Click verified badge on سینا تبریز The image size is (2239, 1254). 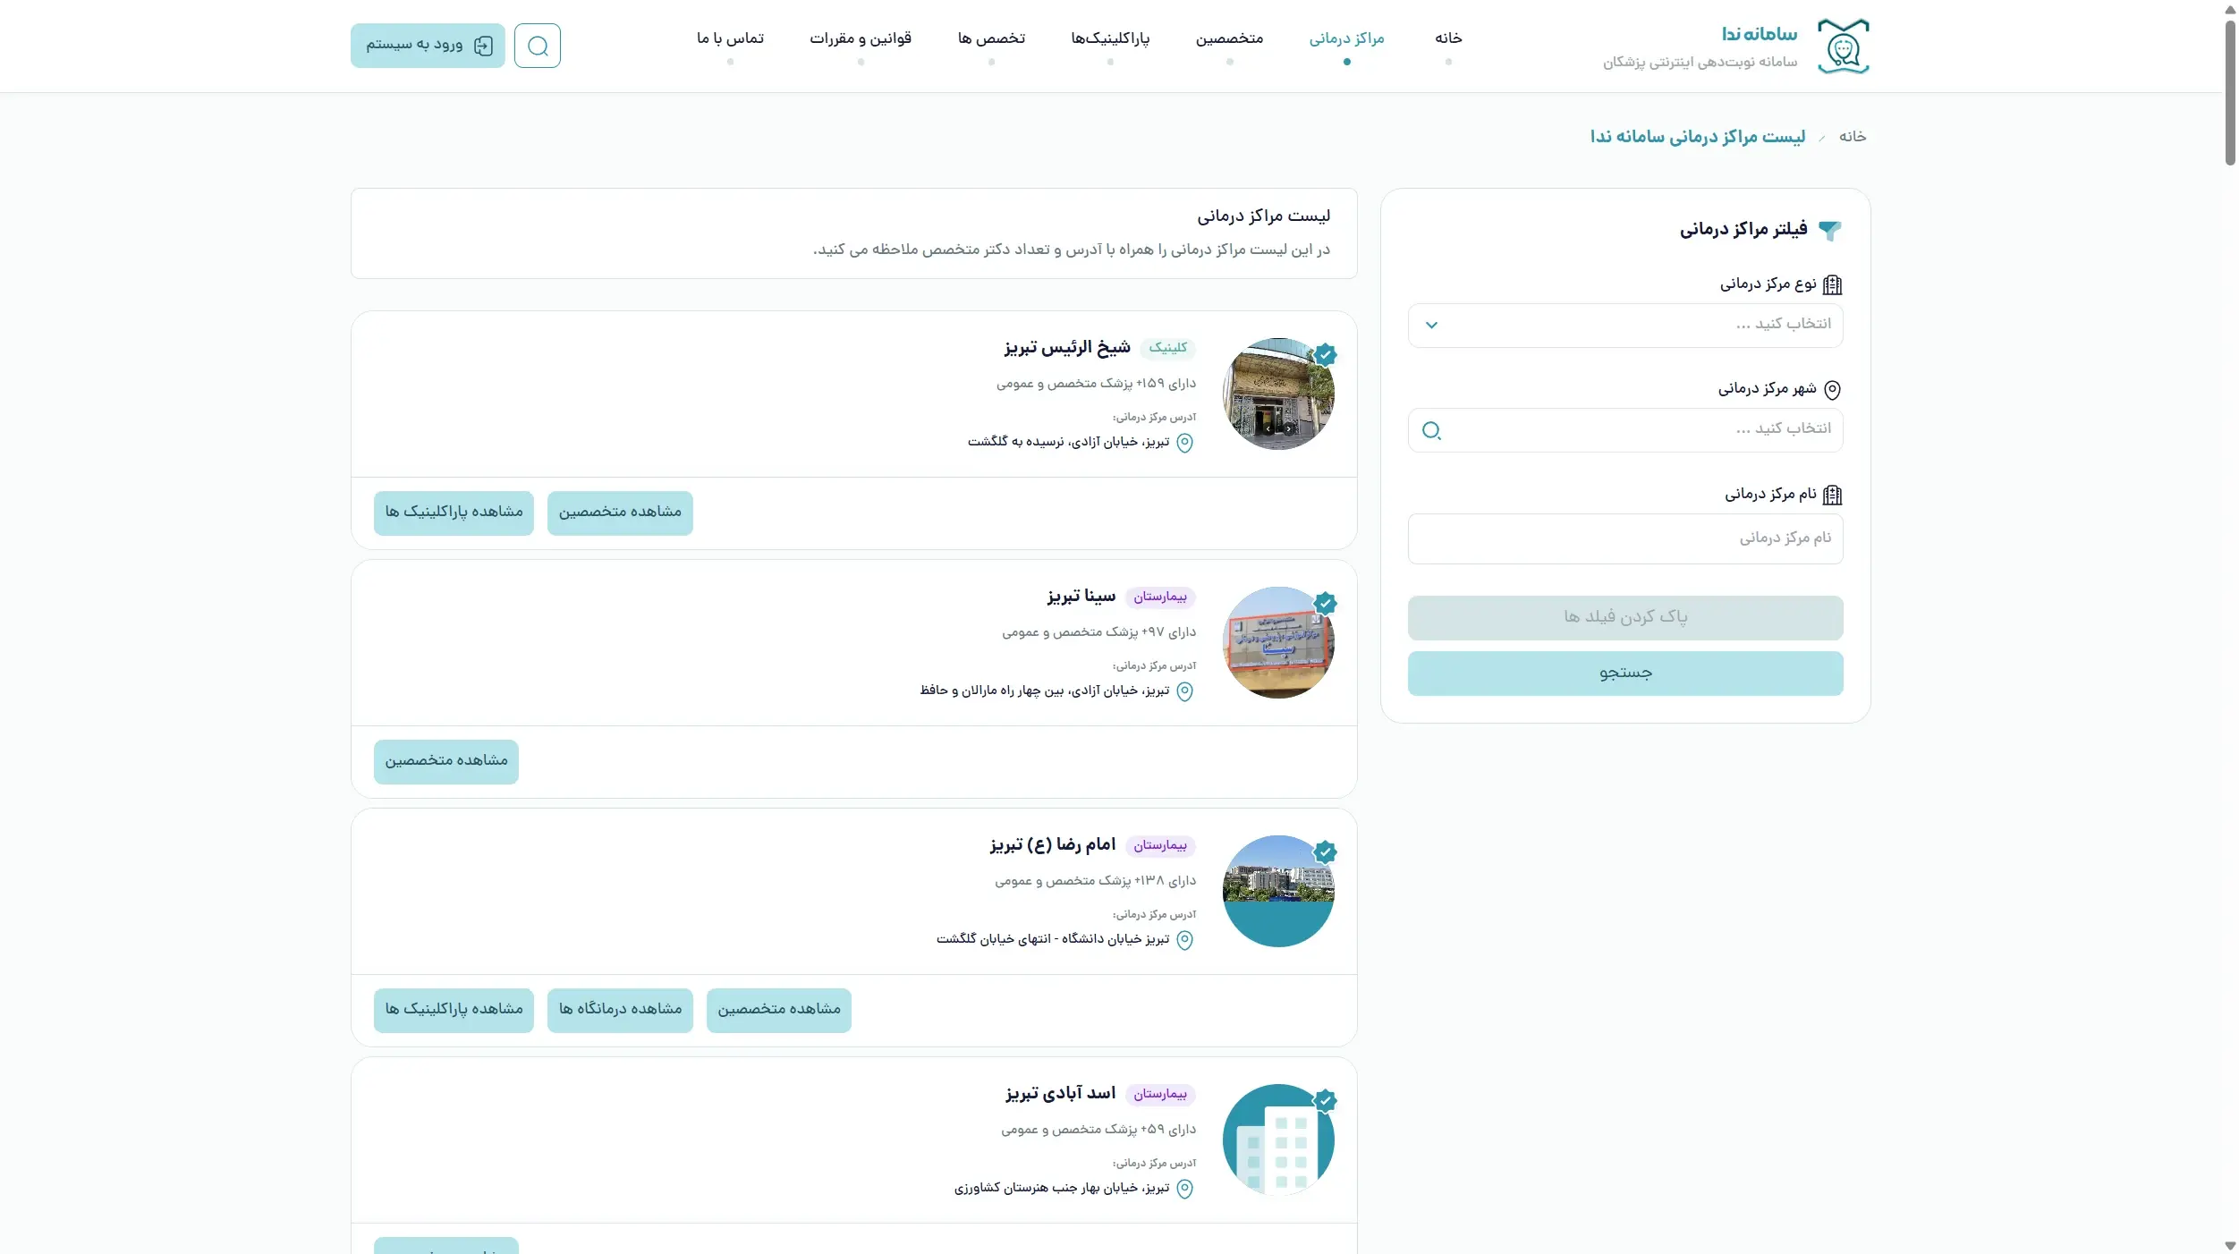pos(1326,604)
